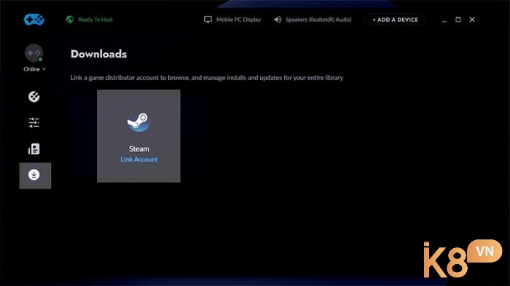Open the arcade games sidebar icon

[34, 97]
